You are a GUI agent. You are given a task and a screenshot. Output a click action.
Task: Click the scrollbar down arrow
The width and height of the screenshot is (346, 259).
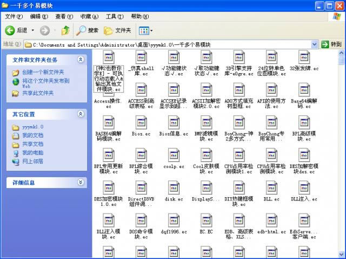(341, 254)
